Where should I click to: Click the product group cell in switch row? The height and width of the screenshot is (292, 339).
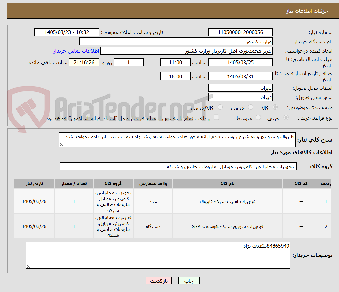pyautogui.click(x=113, y=226)
